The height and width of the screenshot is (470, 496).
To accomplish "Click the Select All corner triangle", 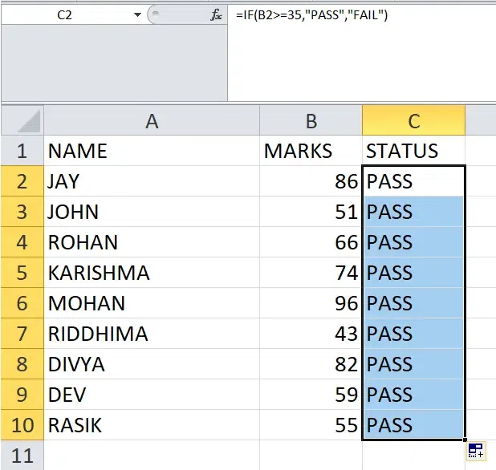I will click(x=29, y=121).
